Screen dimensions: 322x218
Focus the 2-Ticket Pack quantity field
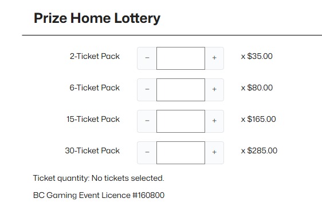pyautogui.click(x=180, y=58)
